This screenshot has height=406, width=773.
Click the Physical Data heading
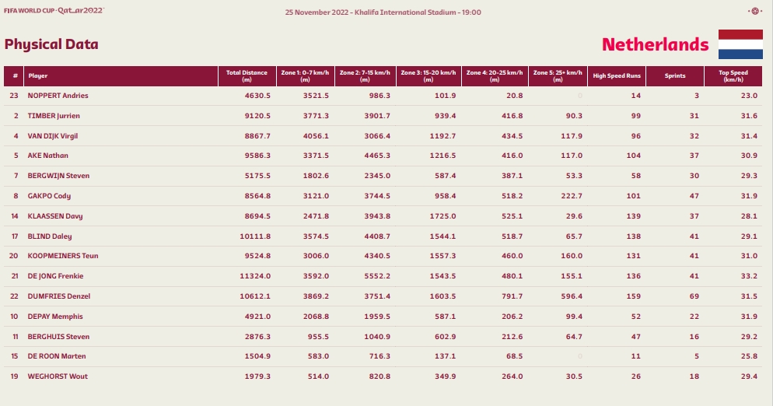click(51, 44)
